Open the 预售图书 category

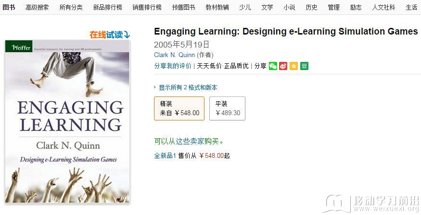[183, 8]
